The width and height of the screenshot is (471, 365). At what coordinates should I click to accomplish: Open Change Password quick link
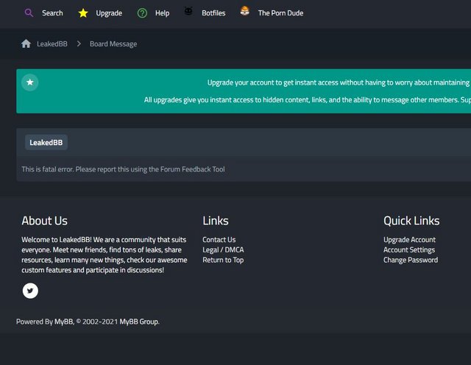click(x=411, y=260)
